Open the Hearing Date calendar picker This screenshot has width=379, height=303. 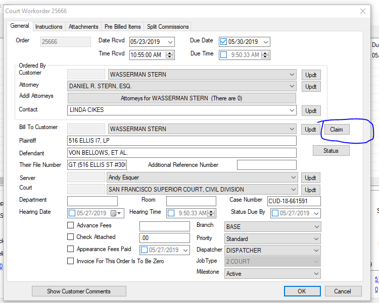click(x=116, y=213)
